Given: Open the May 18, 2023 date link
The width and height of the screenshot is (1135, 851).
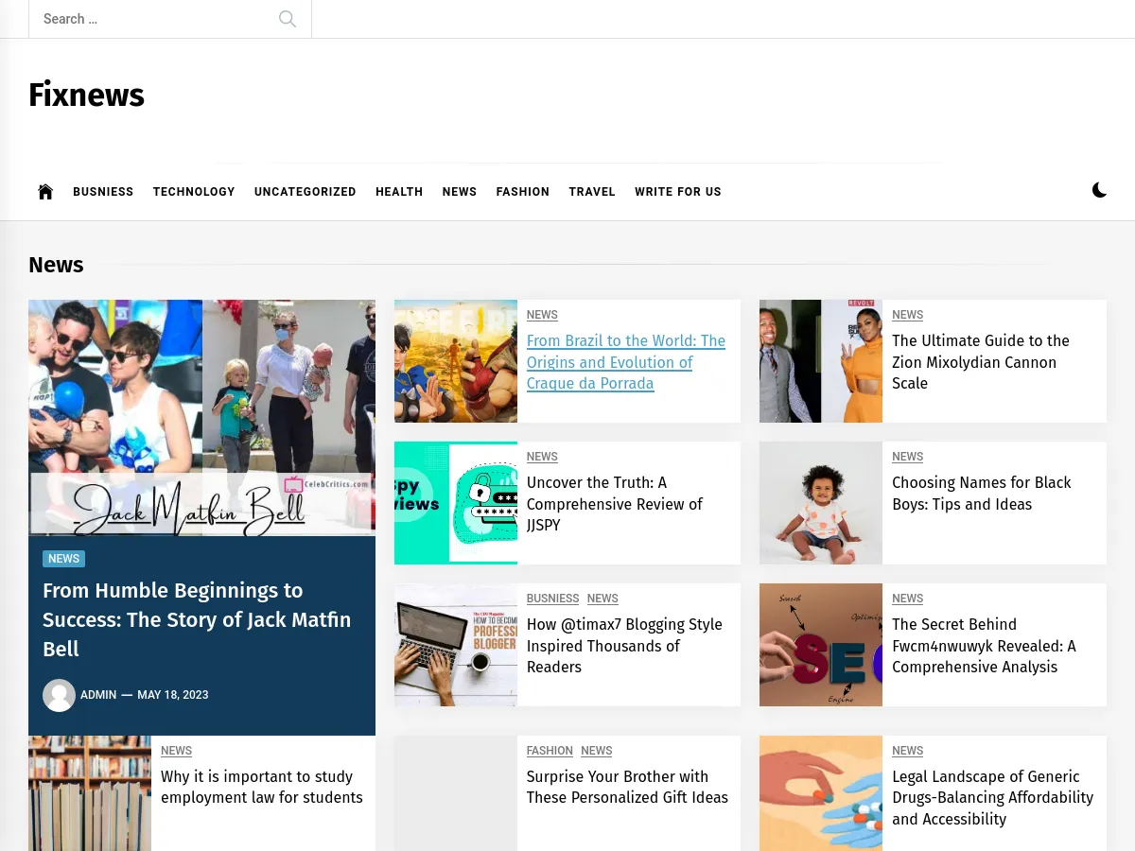Looking at the screenshot, I should [x=173, y=695].
